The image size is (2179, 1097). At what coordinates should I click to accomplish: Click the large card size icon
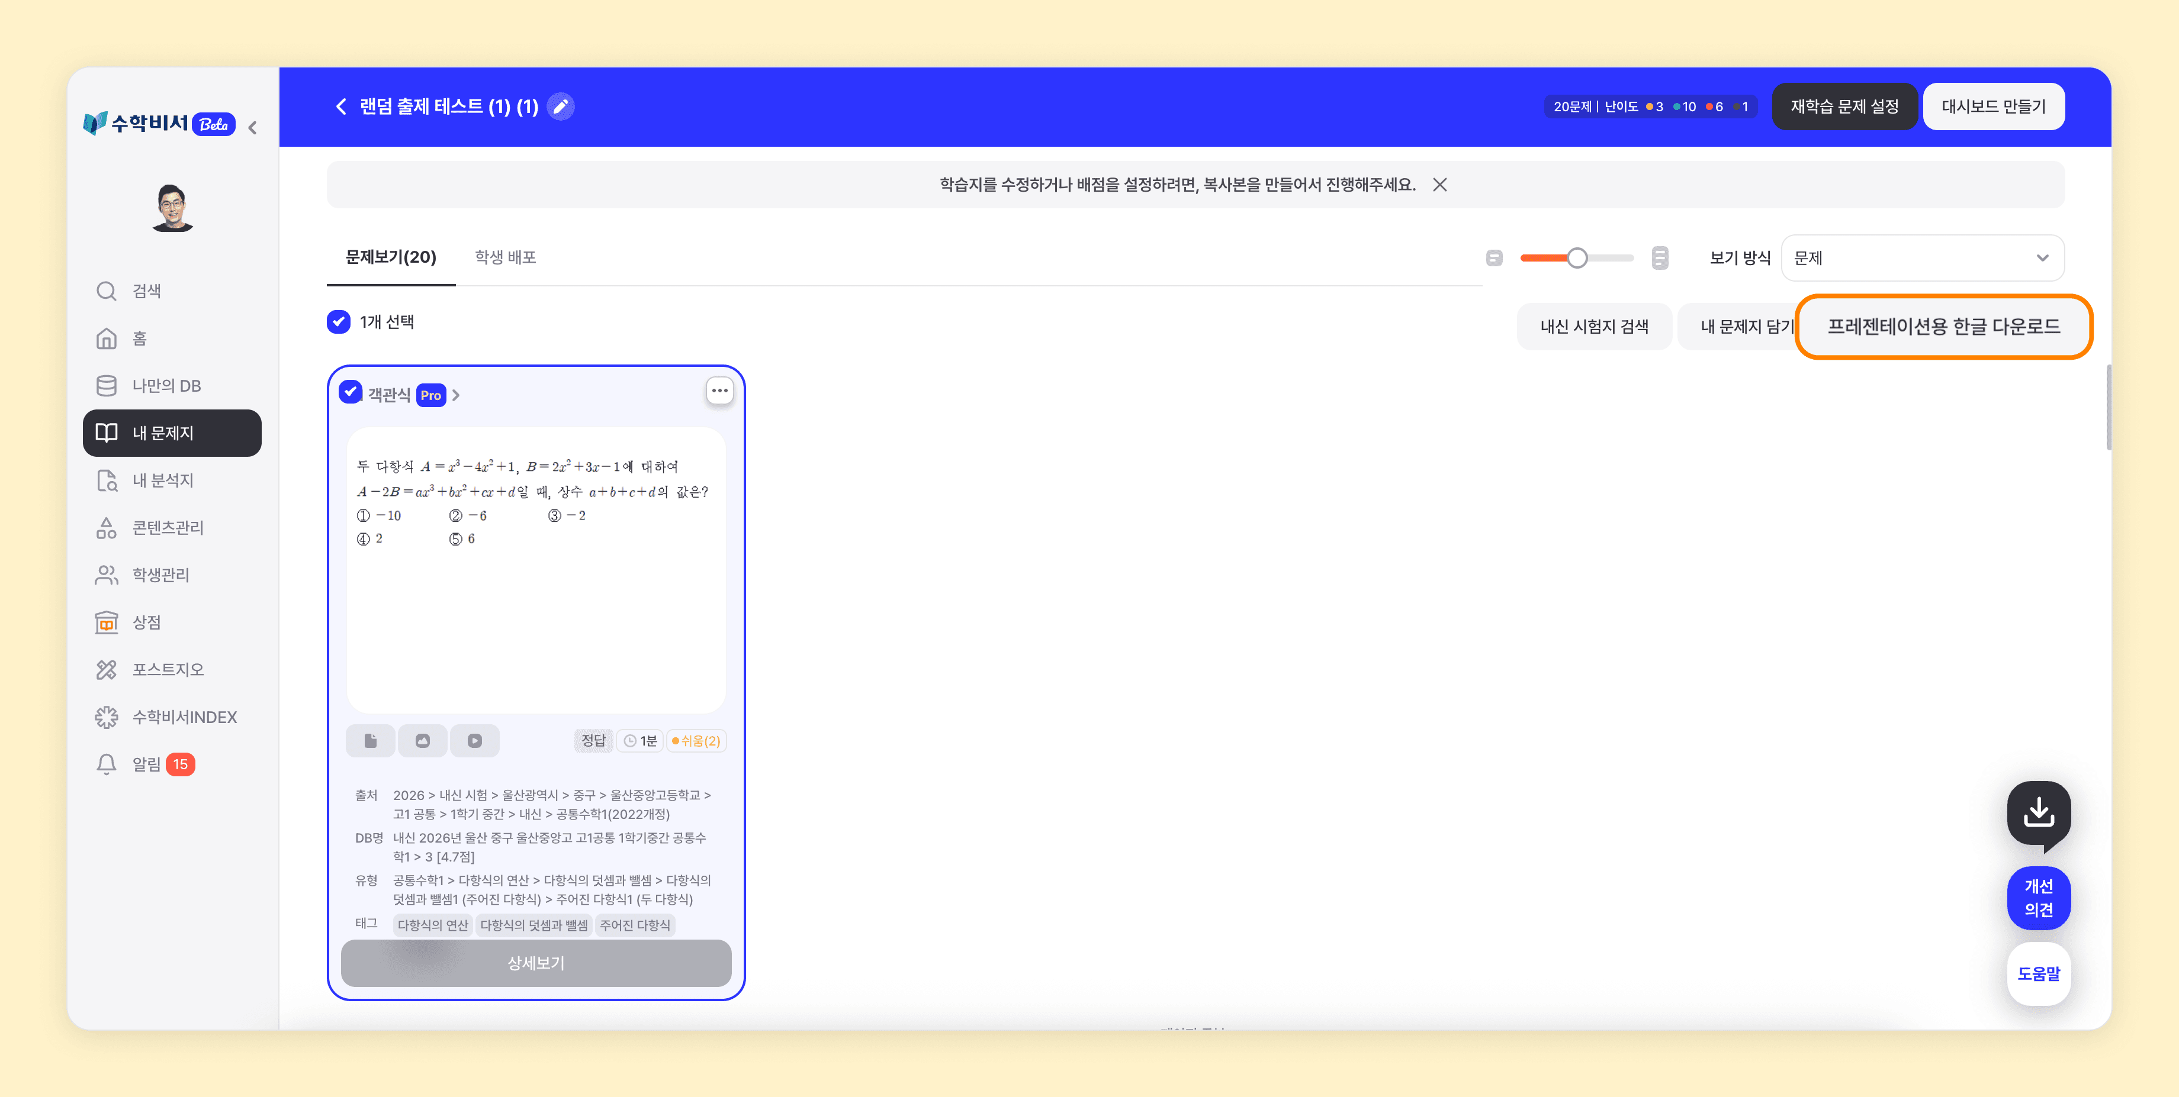(1660, 258)
